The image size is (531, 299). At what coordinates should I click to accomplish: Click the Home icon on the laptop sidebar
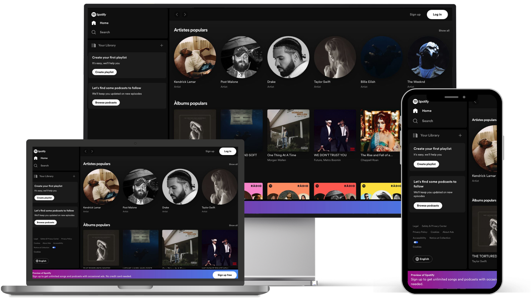[36, 158]
